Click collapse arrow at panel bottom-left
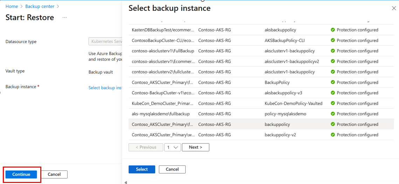The height and width of the screenshot is (184, 399). [125, 182]
